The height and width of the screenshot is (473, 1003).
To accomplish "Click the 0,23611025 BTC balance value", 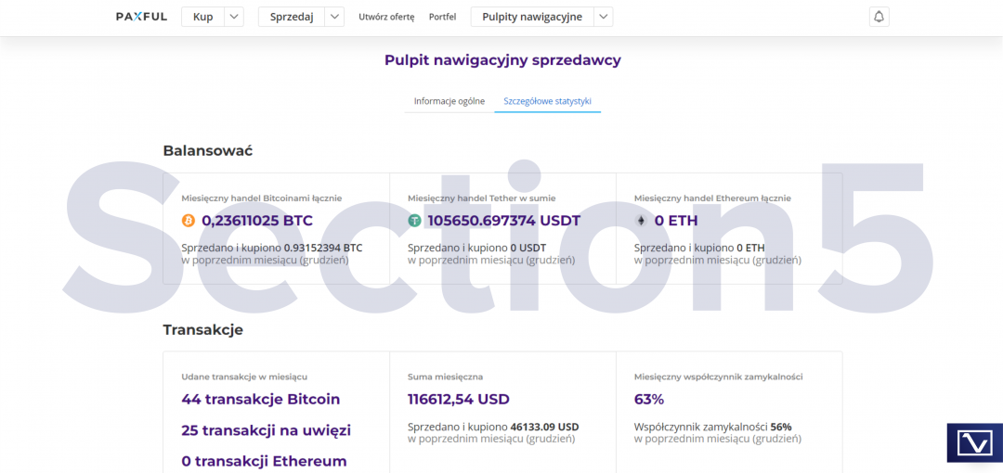I will click(257, 221).
